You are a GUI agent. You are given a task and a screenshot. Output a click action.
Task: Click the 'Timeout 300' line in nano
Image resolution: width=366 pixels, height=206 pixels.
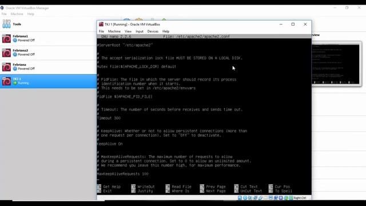(x=109, y=118)
